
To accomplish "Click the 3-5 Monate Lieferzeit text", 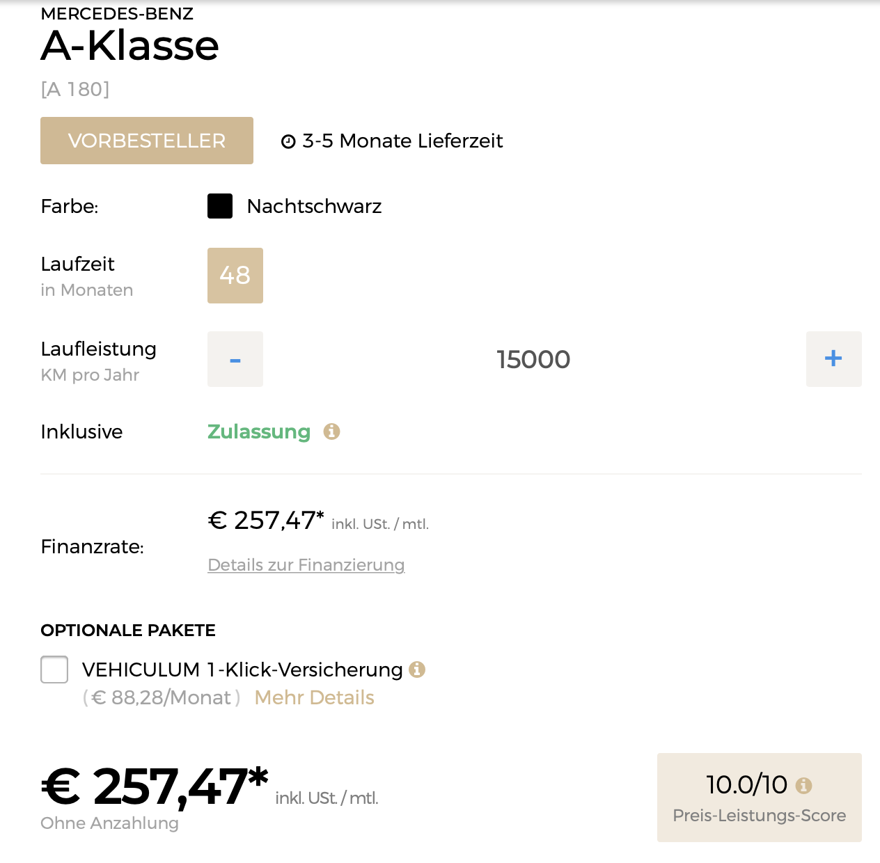I will [x=402, y=141].
